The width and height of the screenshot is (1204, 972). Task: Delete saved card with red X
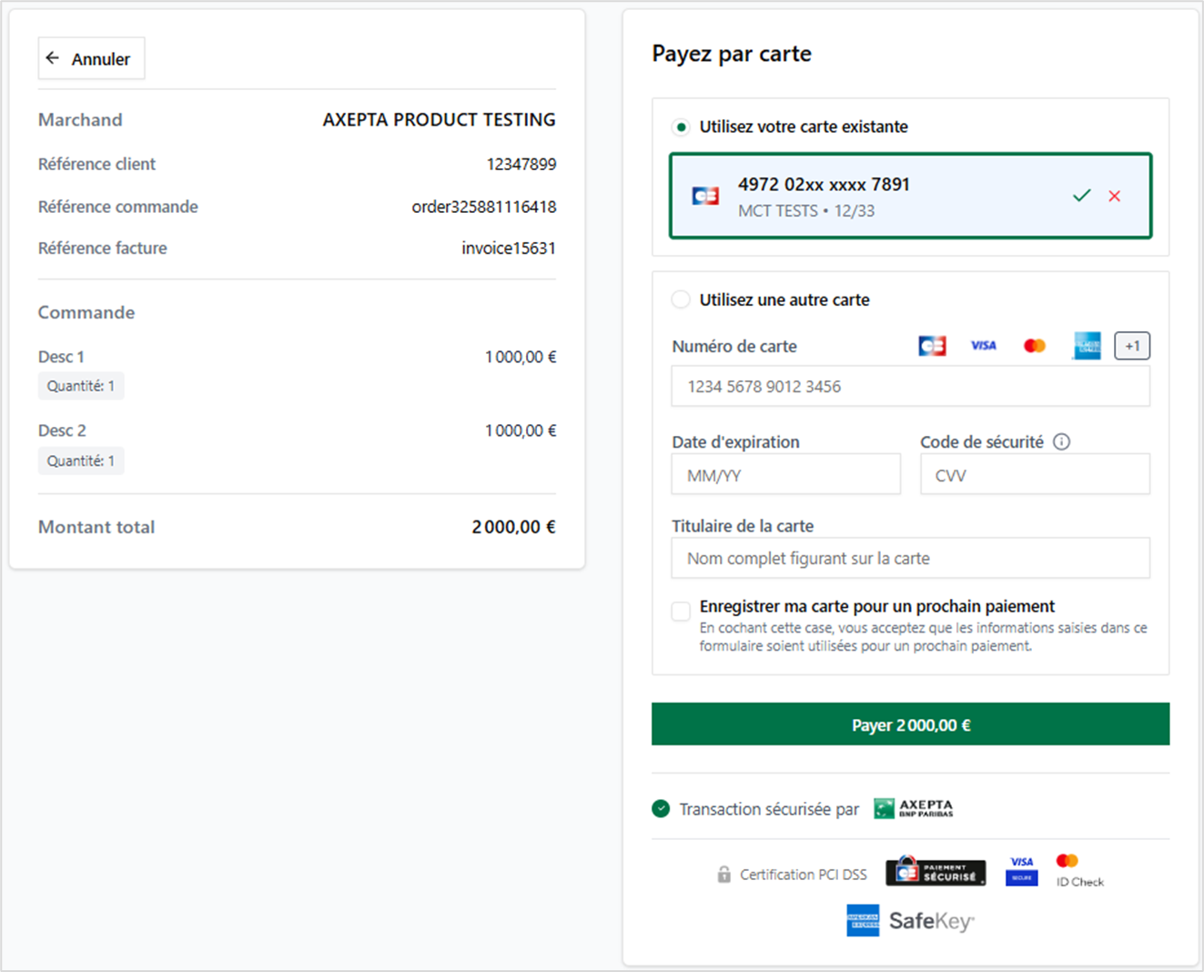[x=1114, y=197]
